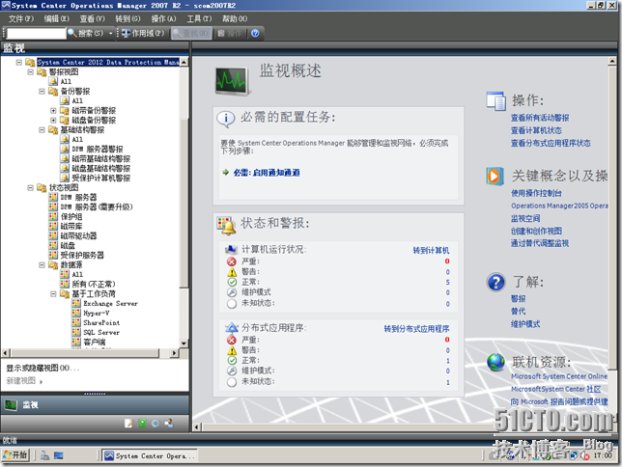
Task: Click the Online Resources globe icon
Action: (x=495, y=362)
